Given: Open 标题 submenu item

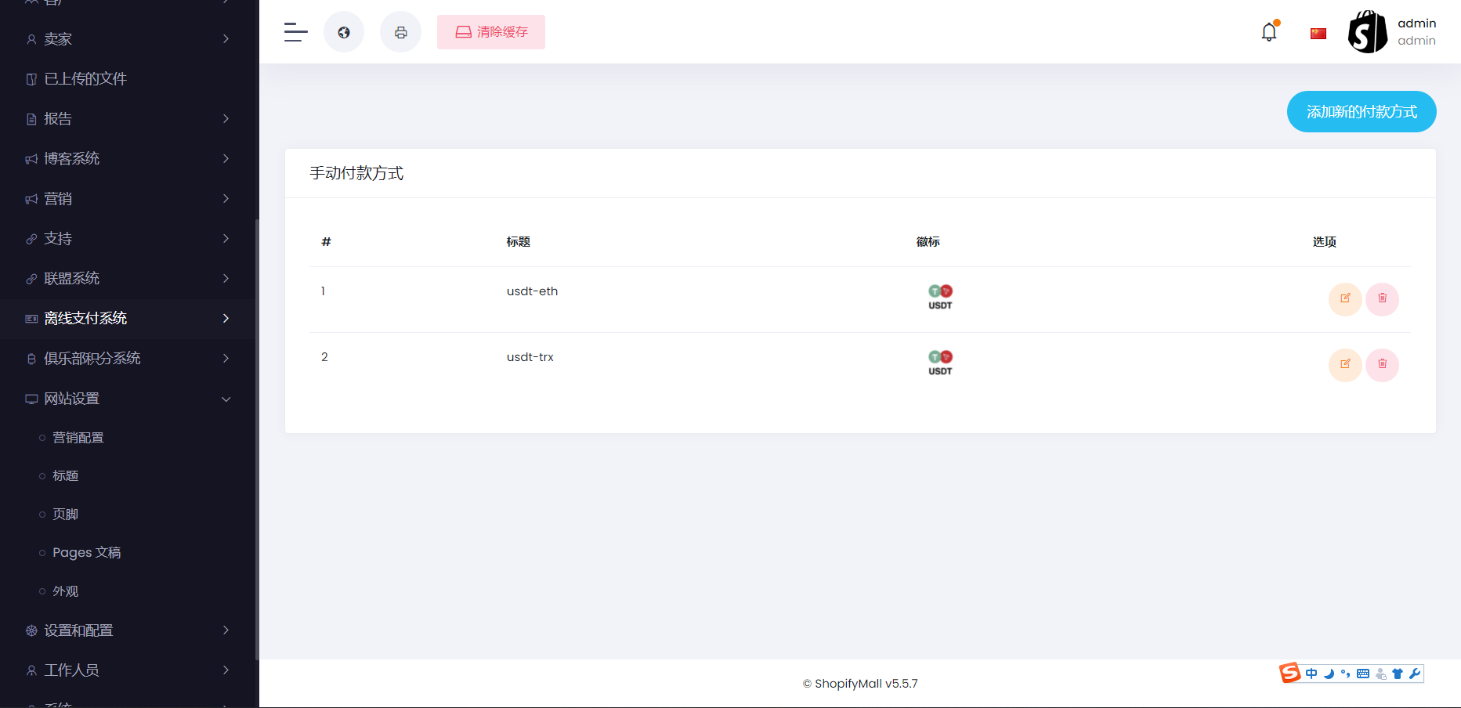Looking at the screenshot, I should coord(65,476).
